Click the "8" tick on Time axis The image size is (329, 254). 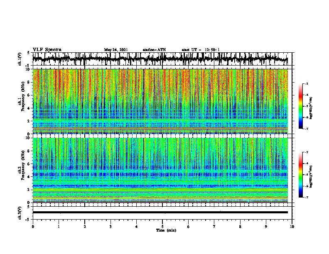coord(240,227)
